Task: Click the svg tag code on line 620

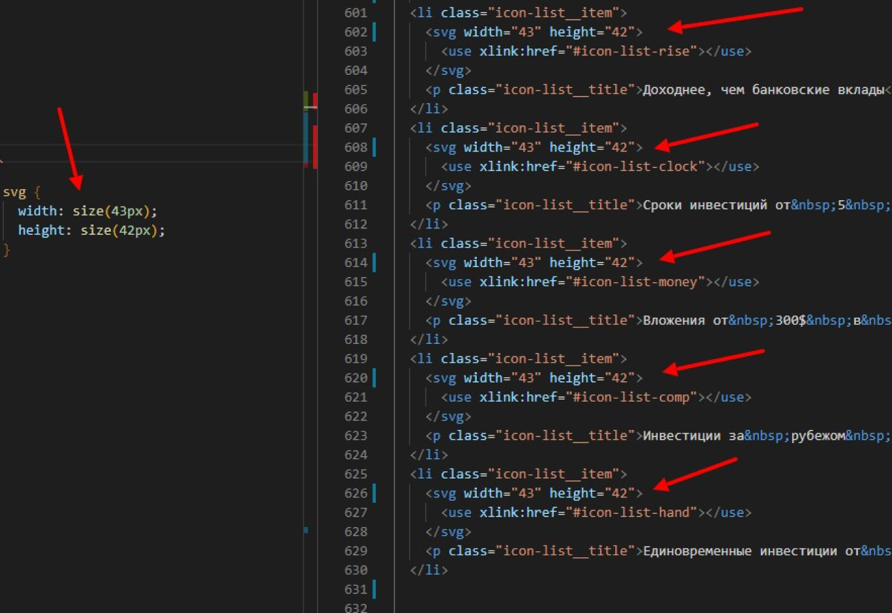Action: click(534, 378)
